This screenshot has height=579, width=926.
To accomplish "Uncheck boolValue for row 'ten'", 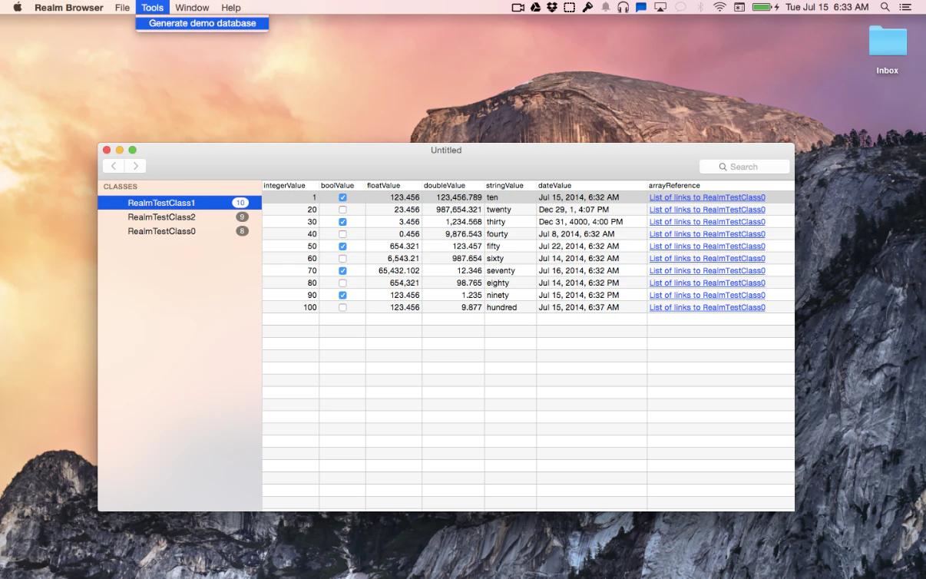I will (x=342, y=197).
